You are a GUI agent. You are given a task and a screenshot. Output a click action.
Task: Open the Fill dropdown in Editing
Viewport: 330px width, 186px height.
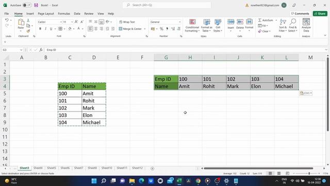(263, 25)
